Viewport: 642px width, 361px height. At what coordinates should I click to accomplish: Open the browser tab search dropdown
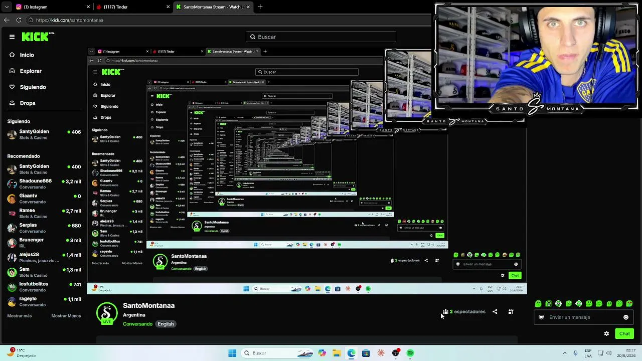6,7
